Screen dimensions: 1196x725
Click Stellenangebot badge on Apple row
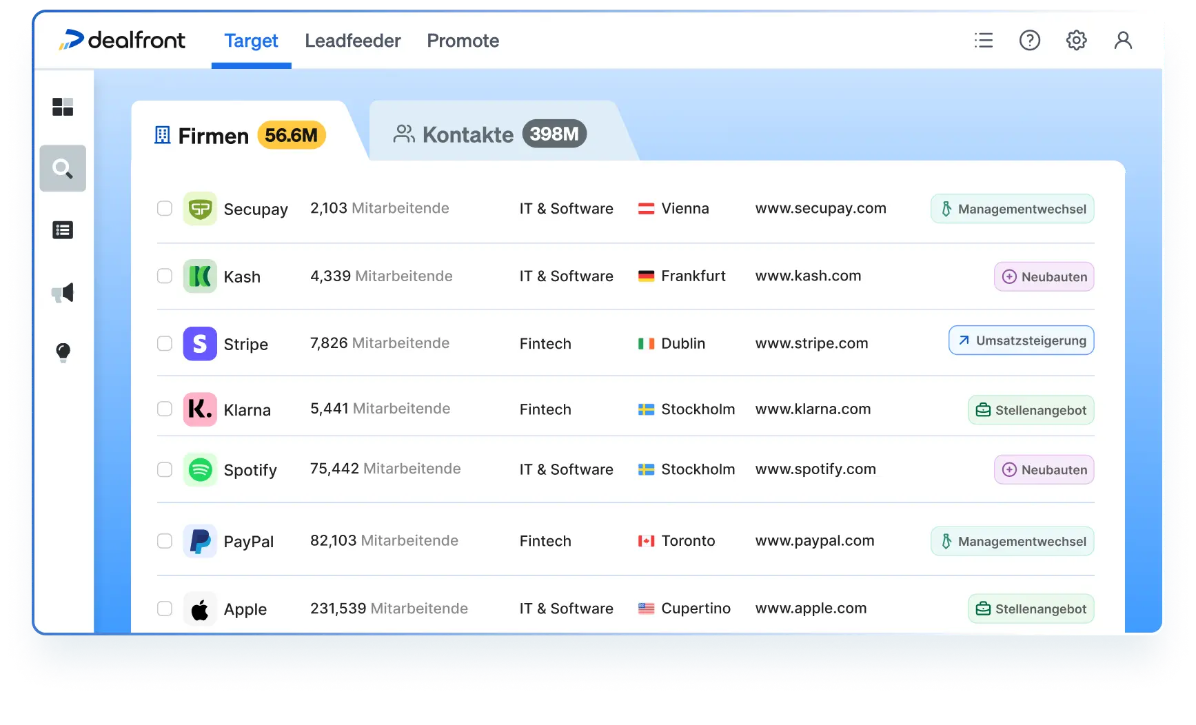pos(1031,609)
